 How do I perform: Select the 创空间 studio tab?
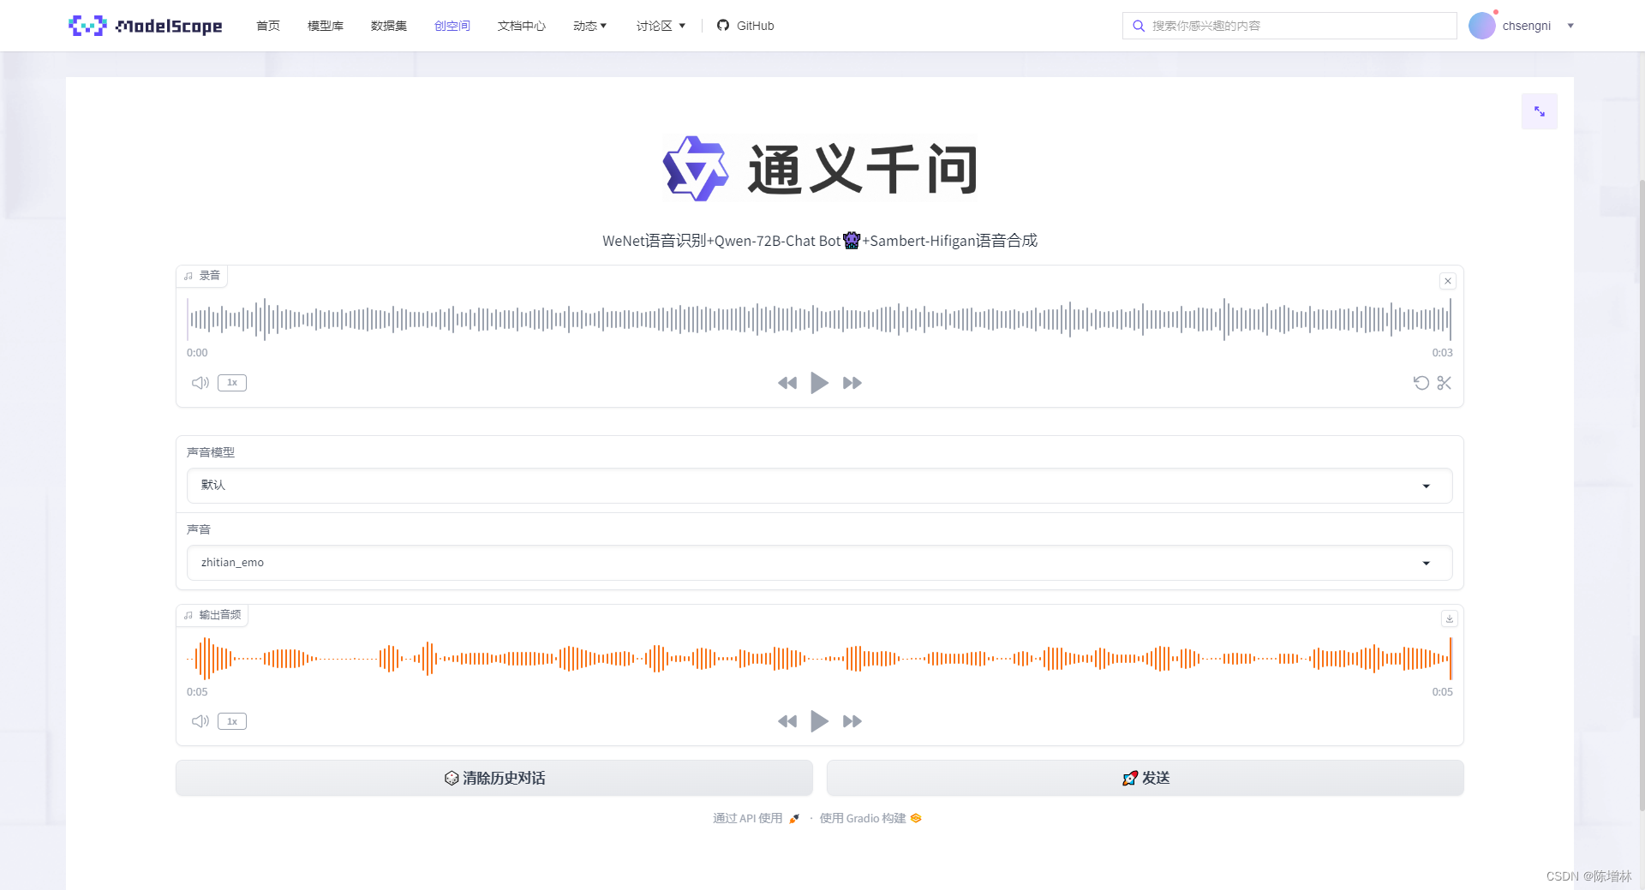452,26
